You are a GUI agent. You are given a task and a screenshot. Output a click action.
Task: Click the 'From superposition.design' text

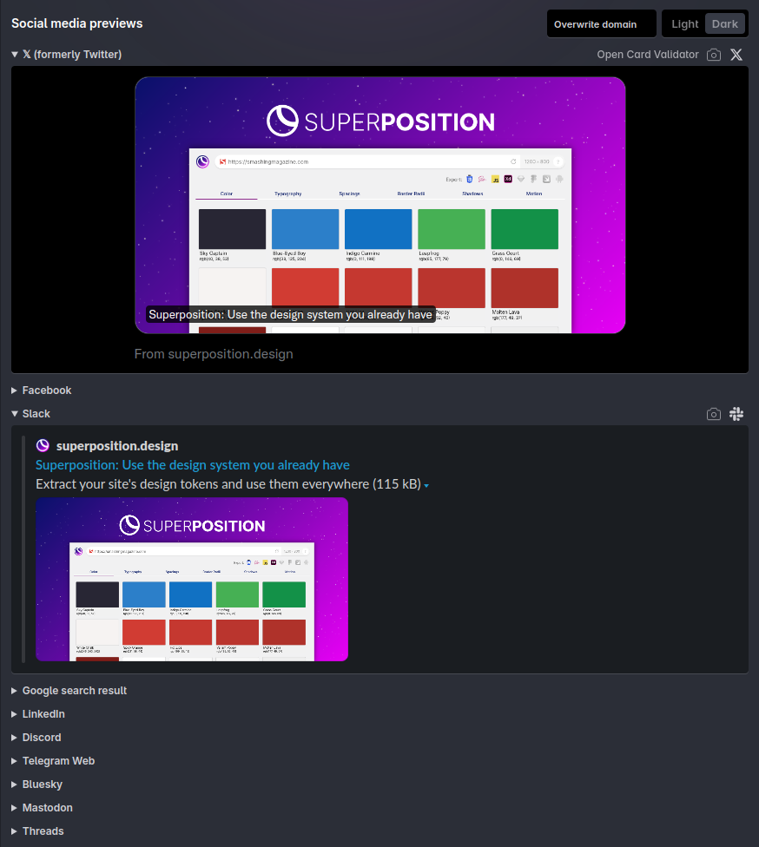[214, 354]
